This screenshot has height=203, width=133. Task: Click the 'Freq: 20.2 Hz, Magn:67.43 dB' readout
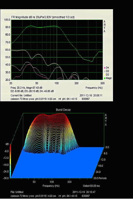pyautogui.click(x=26, y=88)
